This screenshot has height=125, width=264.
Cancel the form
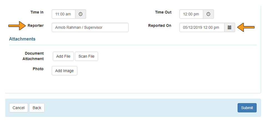click(x=19, y=108)
